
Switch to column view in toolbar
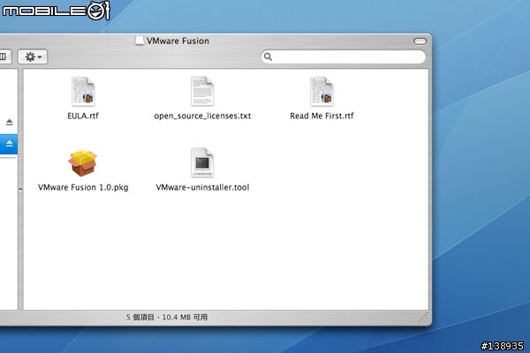(4, 56)
